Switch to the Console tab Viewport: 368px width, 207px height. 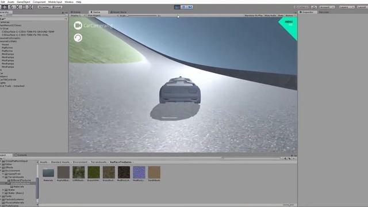pos(21,155)
